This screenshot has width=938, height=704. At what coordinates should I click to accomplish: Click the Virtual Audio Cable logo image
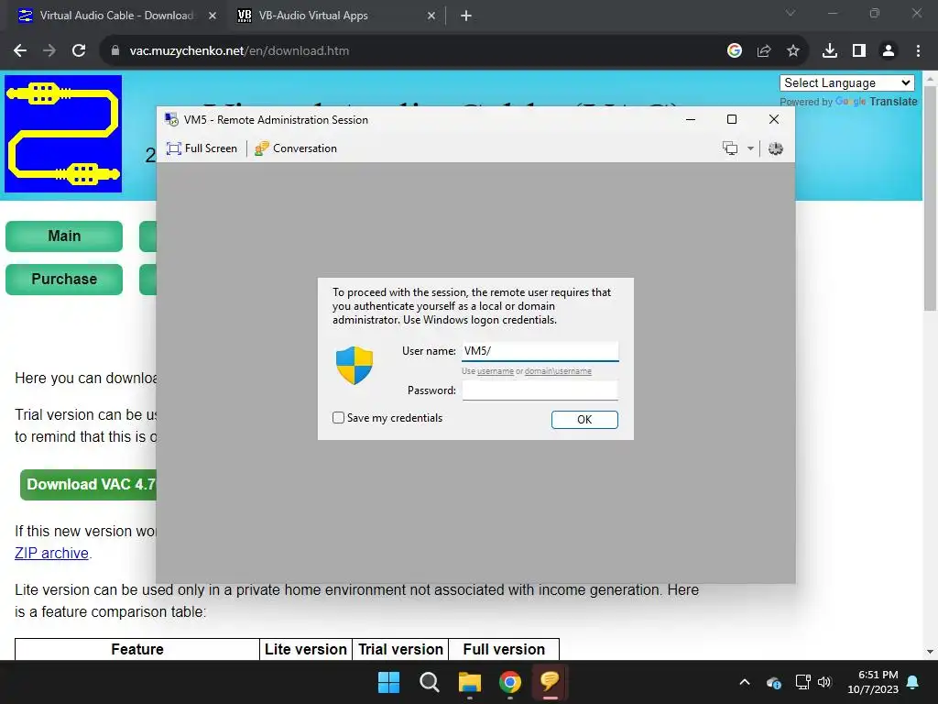click(63, 134)
